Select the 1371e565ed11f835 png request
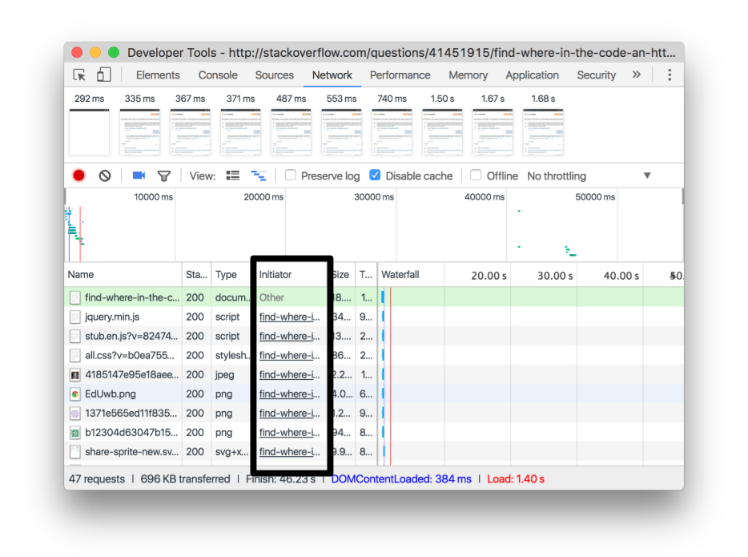This screenshot has width=748, height=557. (x=374, y=413)
